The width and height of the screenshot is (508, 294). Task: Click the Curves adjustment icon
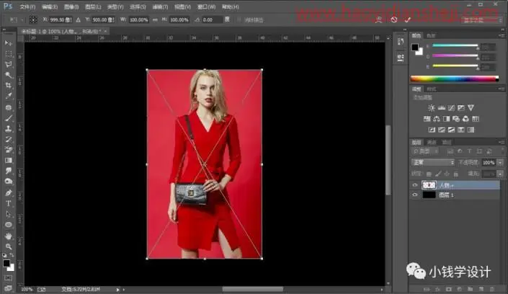coord(451,108)
